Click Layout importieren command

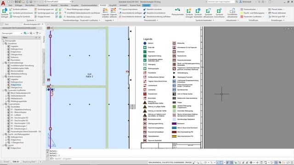tap(129, 9)
